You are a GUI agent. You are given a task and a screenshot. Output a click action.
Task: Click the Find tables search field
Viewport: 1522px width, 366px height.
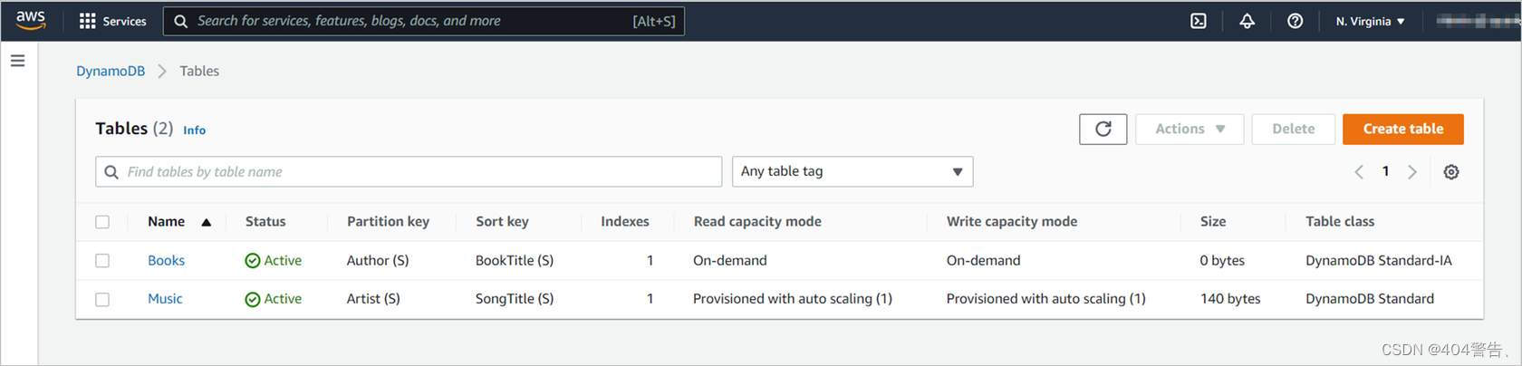(408, 171)
